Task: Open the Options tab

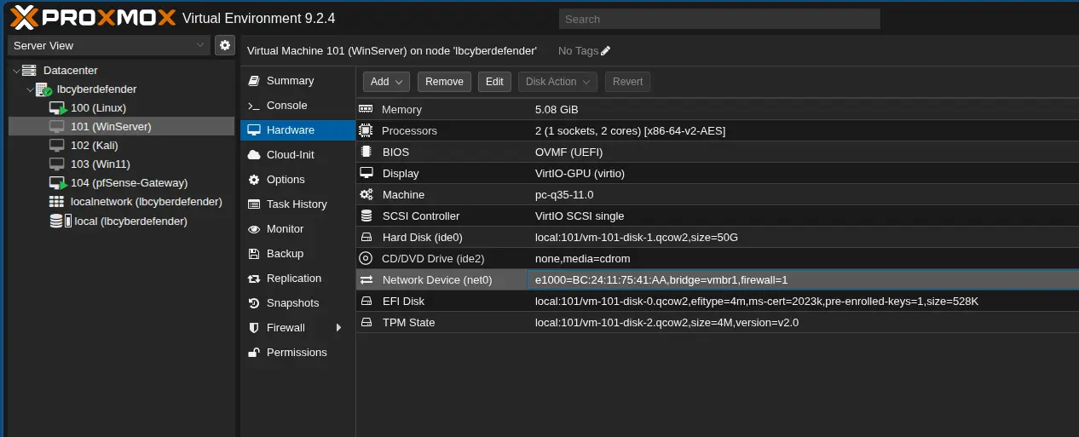Action: (x=297, y=180)
